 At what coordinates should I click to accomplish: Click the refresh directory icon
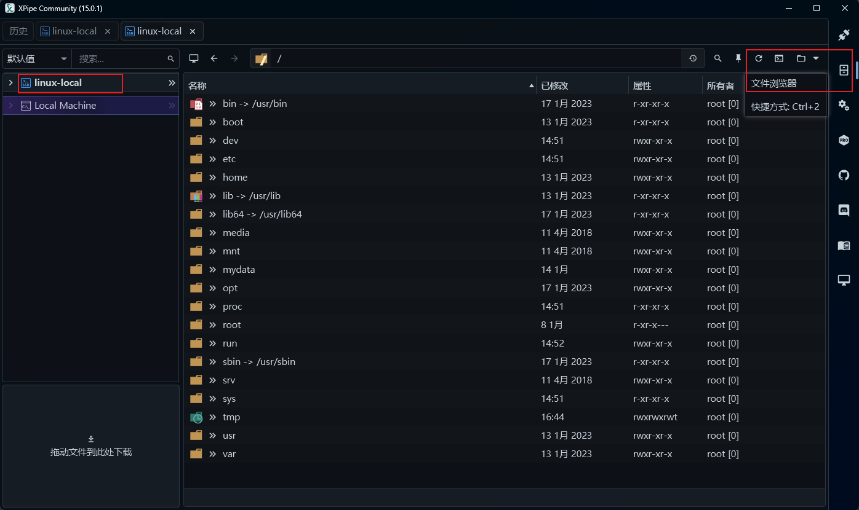tap(759, 58)
